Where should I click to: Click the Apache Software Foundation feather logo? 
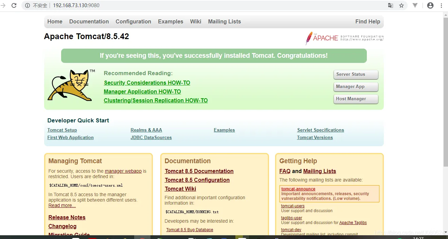point(344,38)
